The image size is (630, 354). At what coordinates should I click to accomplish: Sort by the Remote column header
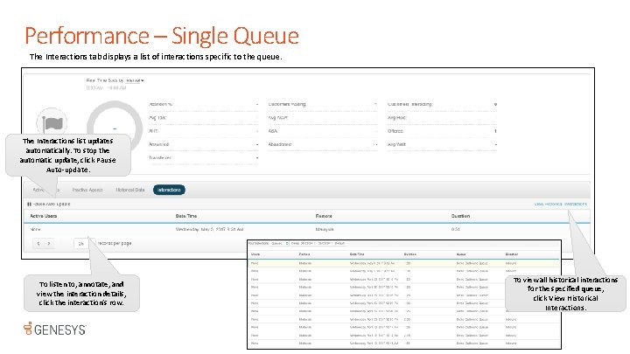click(x=324, y=216)
